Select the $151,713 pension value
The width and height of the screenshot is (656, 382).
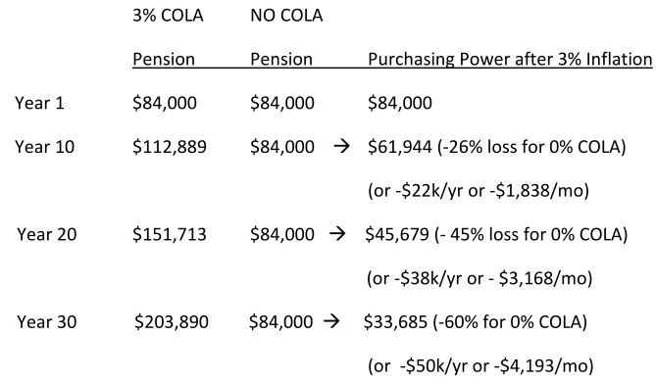point(170,234)
